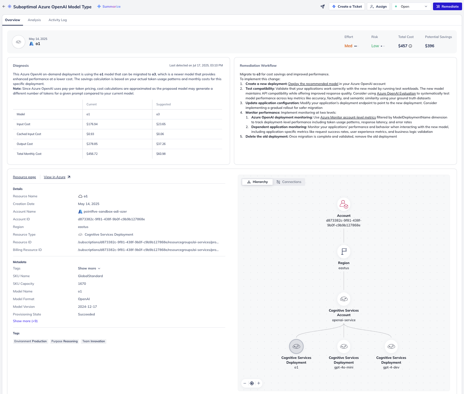Viewport: 464px width, 394px height.
Task: Open the Analysis tab
Action: tap(34, 20)
